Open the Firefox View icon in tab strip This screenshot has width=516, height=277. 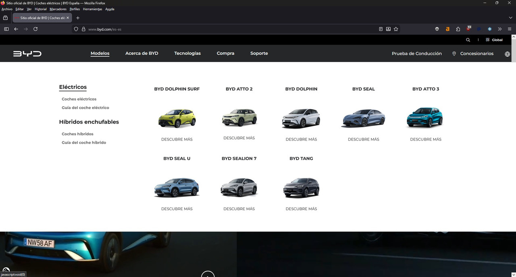pyautogui.click(x=5, y=18)
